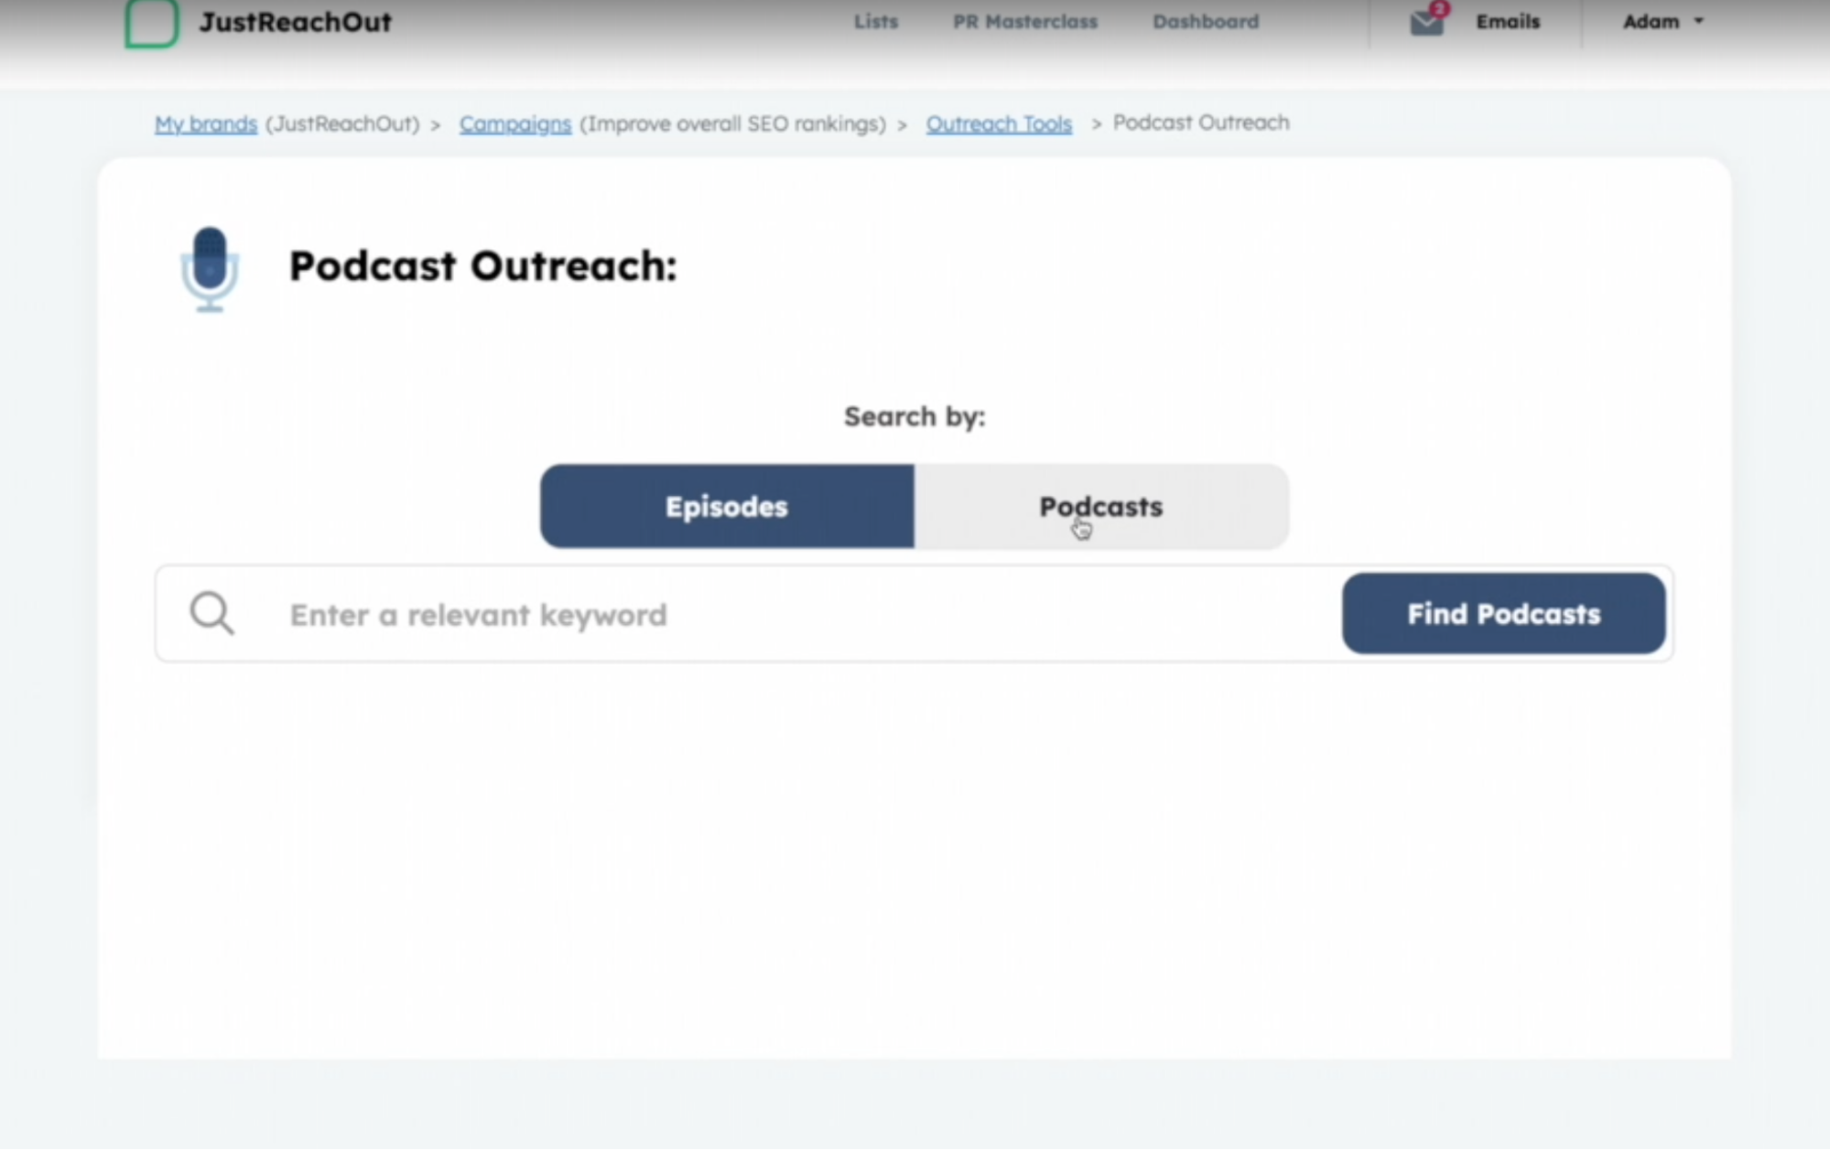Click the Find Podcasts button
Screen dimensions: 1830x1150
(1504, 613)
